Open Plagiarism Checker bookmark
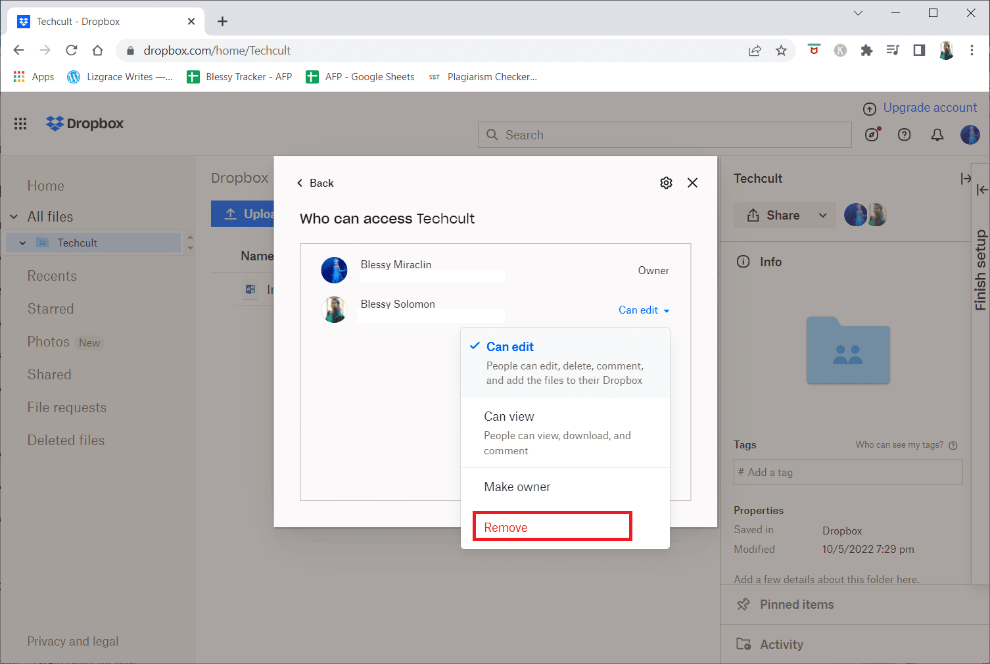Viewport: 990px width, 664px height. (x=483, y=77)
